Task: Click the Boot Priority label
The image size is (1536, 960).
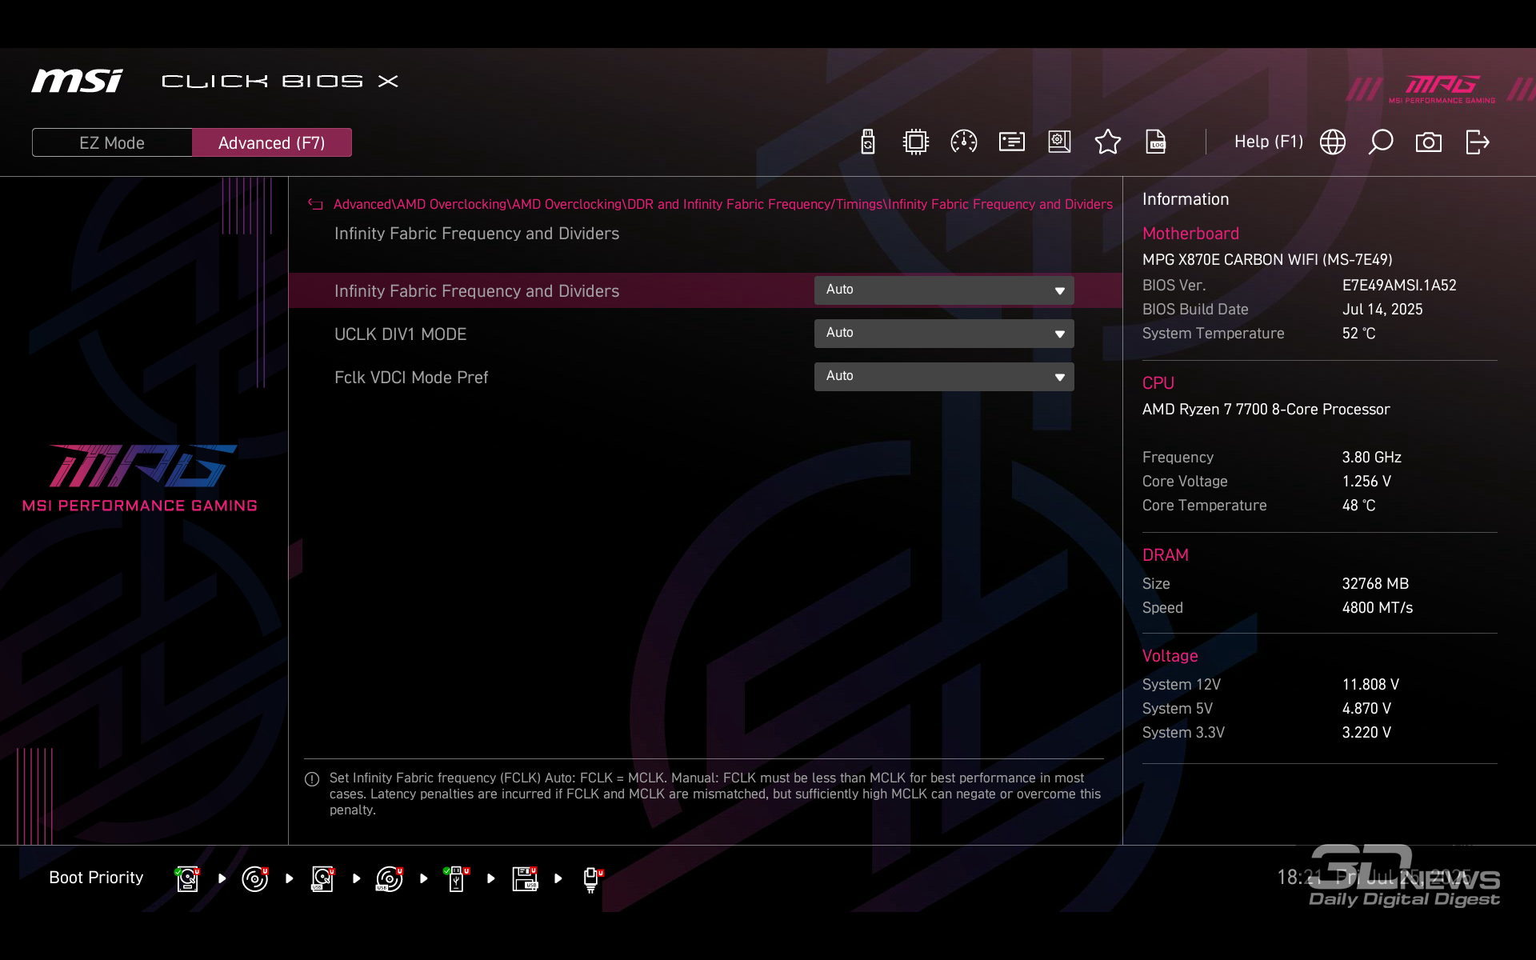Action: [96, 878]
